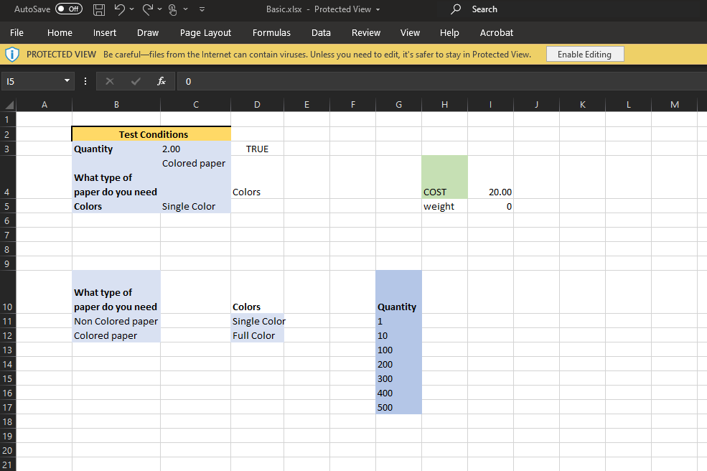This screenshot has height=471, width=707.
Task: Select the cell containing 2.00
Action: [196, 149]
